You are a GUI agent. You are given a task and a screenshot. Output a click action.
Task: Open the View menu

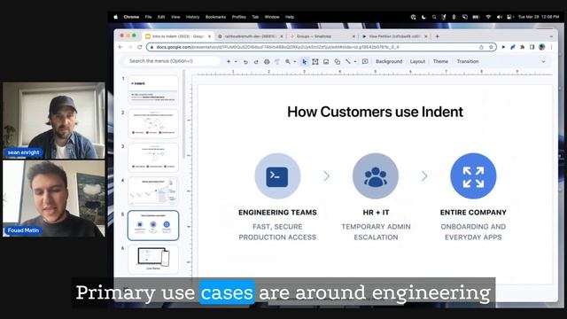175,17
